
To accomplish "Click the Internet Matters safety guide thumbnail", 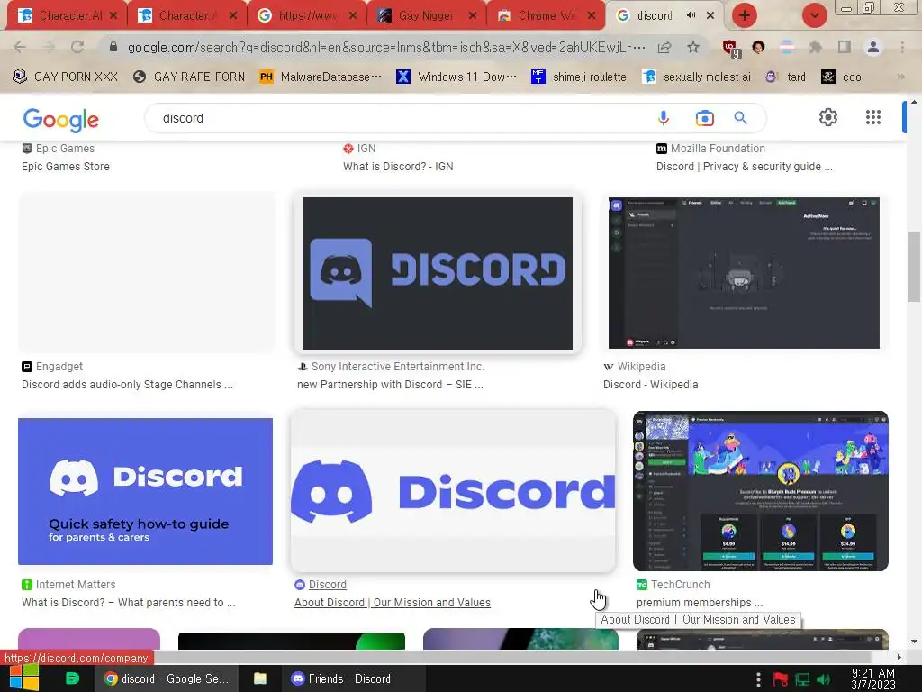I will (145, 491).
